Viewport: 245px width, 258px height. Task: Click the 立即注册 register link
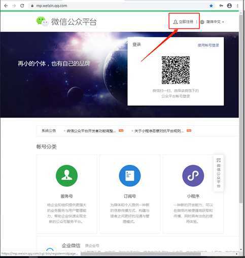pyautogui.click(x=184, y=22)
